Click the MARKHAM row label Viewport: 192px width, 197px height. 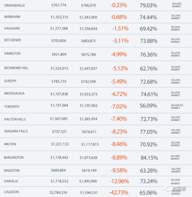click(12, 17)
